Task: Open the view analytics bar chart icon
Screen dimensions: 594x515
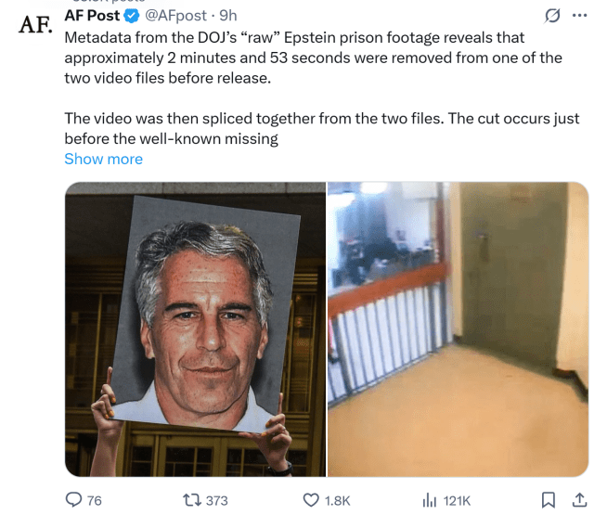Action: pos(430,500)
